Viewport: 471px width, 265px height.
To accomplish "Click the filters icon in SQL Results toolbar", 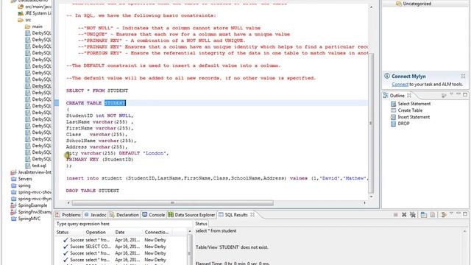I will point(443,214).
